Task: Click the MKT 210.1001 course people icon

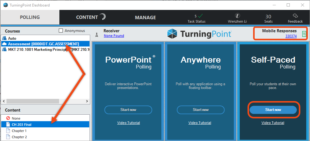Action: [4, 50]
